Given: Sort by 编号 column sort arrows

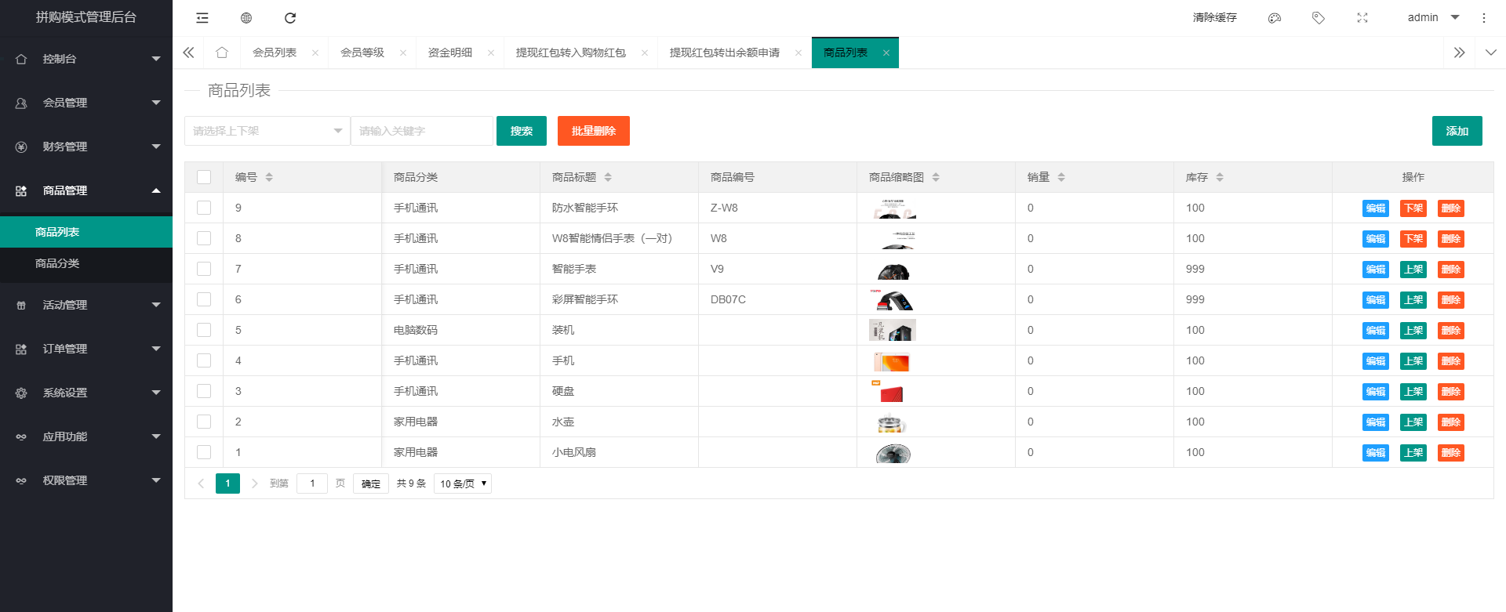Looking at the screenshot, I should coord(269,177).
